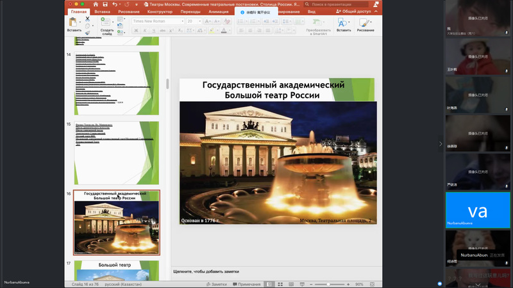
Task: Open the Вставка ribbon tab
Action: (x=102, y=12)
